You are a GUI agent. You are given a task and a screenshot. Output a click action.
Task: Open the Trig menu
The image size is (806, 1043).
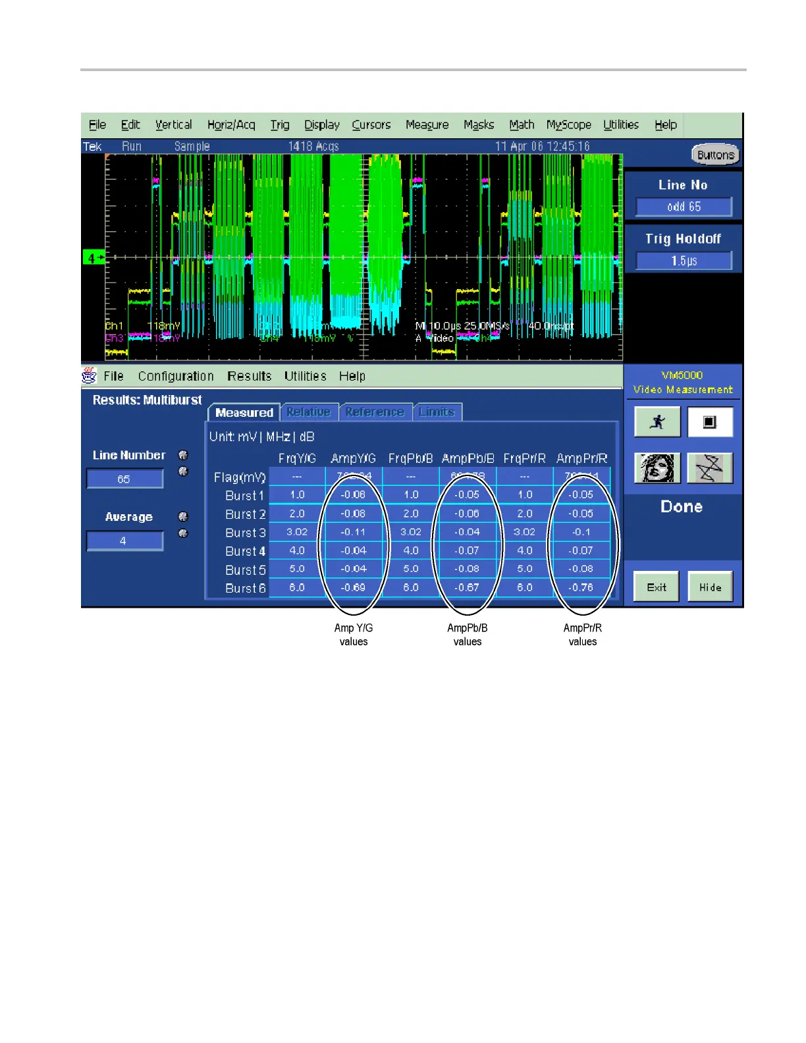(x=280, y=124)
